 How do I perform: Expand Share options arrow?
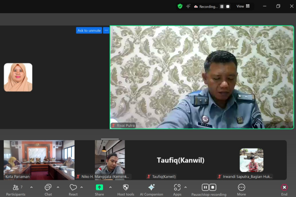(x=110, y=187)
